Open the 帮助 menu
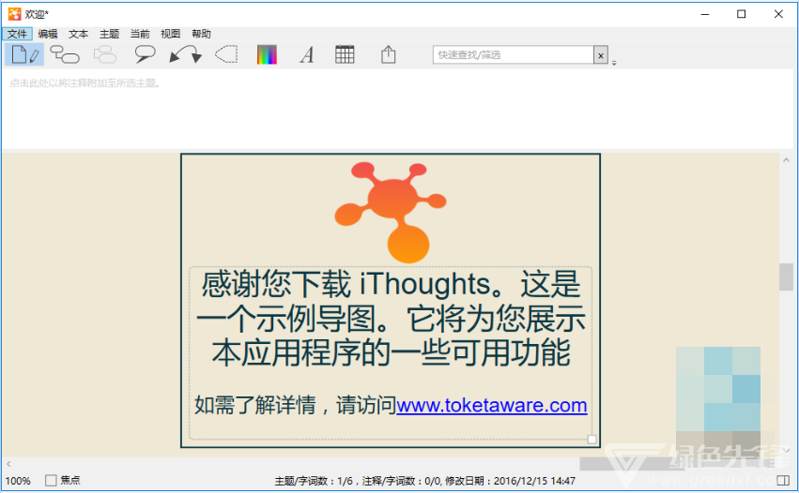The height and width of the screenshot is (493, 799). pos(201,34)
